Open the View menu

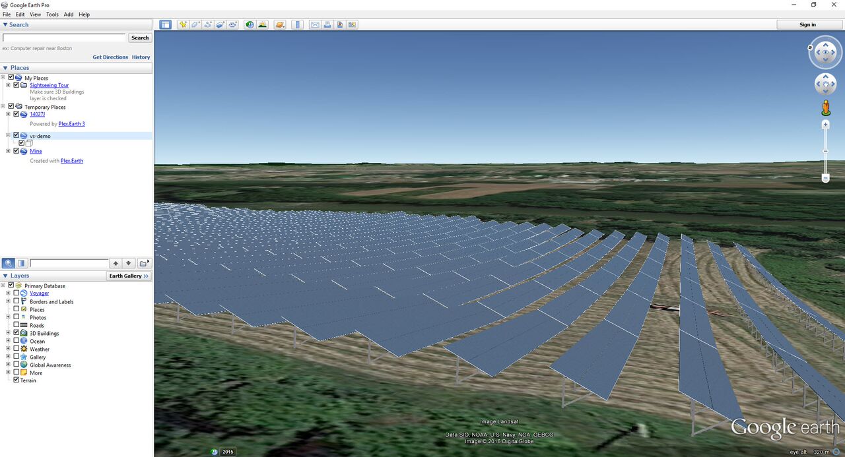[x=35, y=15]
